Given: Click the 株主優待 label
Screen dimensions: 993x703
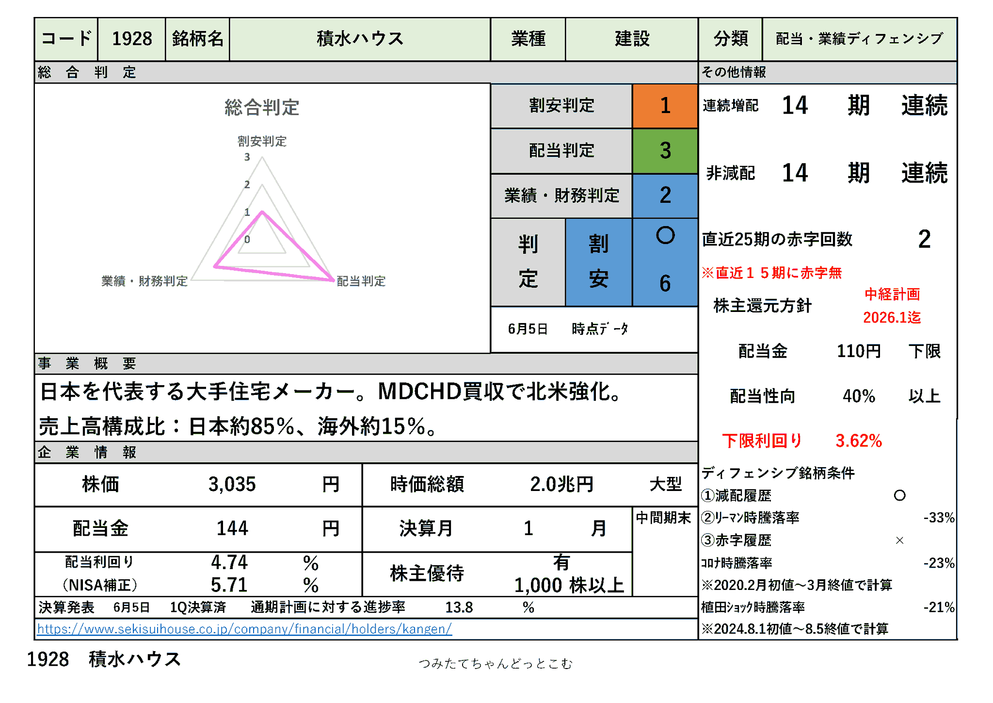Looking at the screenshot, I should pos(427,573).
